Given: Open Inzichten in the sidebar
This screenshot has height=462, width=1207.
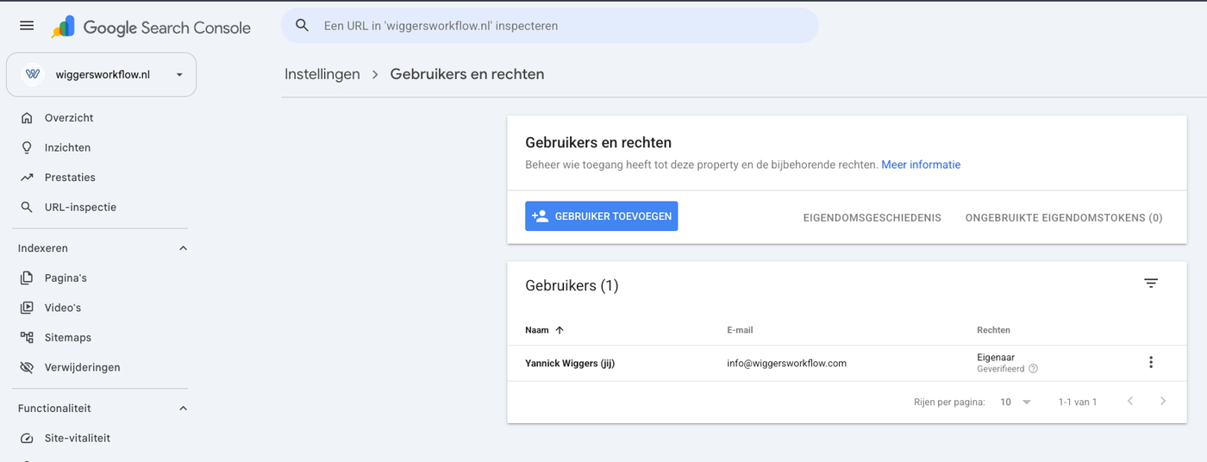Looking at the screenshot, I should (67, 147).
